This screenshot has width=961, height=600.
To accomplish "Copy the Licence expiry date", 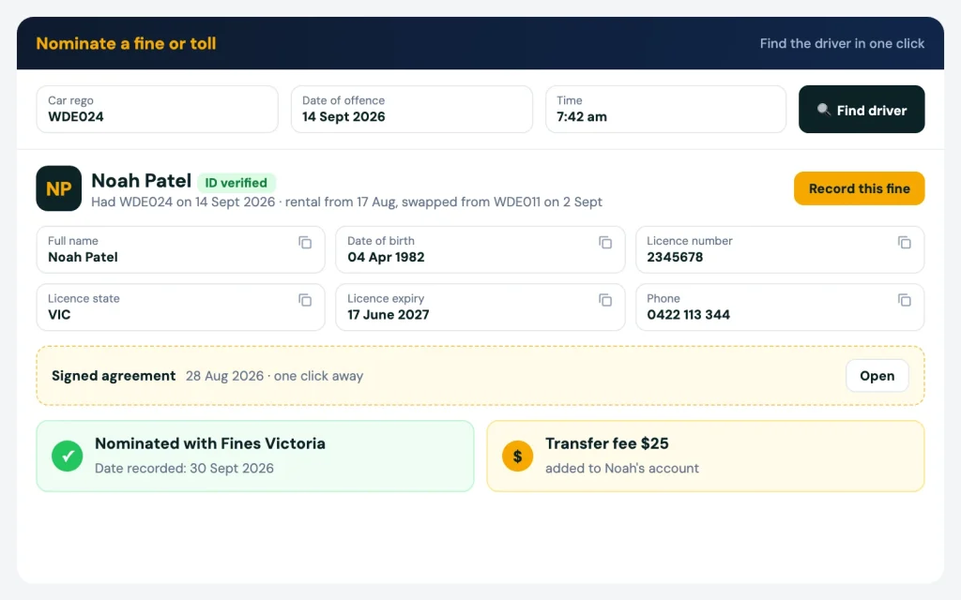I will click(x=605, y=300).
